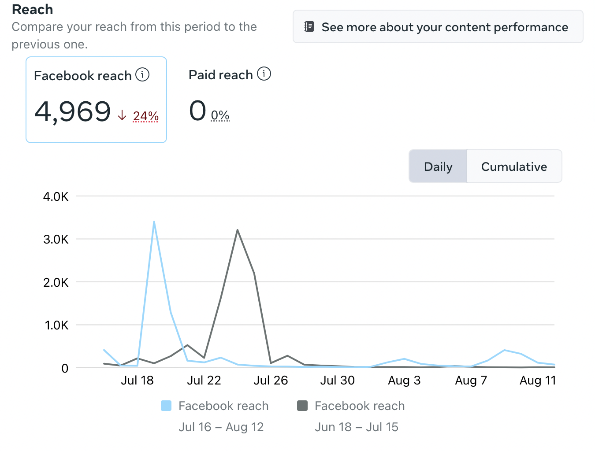Click the Aug 3 axis label

pos(404,380)
